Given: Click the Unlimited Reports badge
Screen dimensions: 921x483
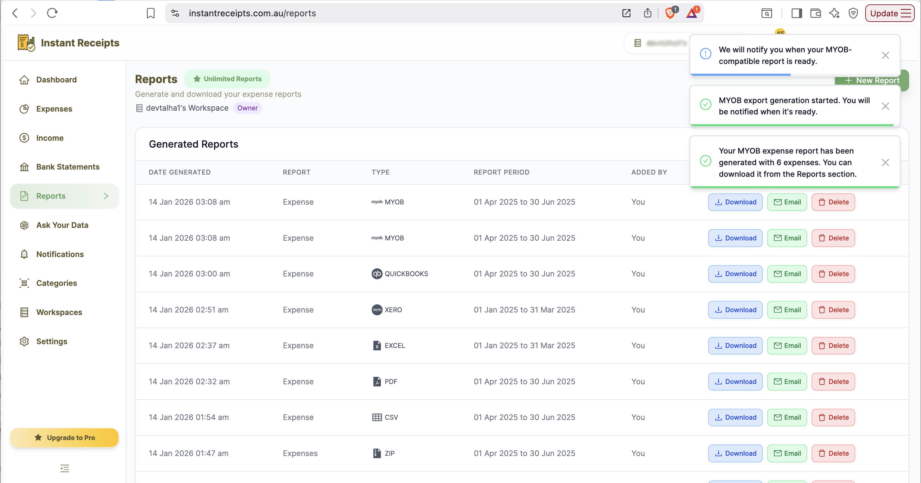Looking at the screenshot, I should 228,79.
